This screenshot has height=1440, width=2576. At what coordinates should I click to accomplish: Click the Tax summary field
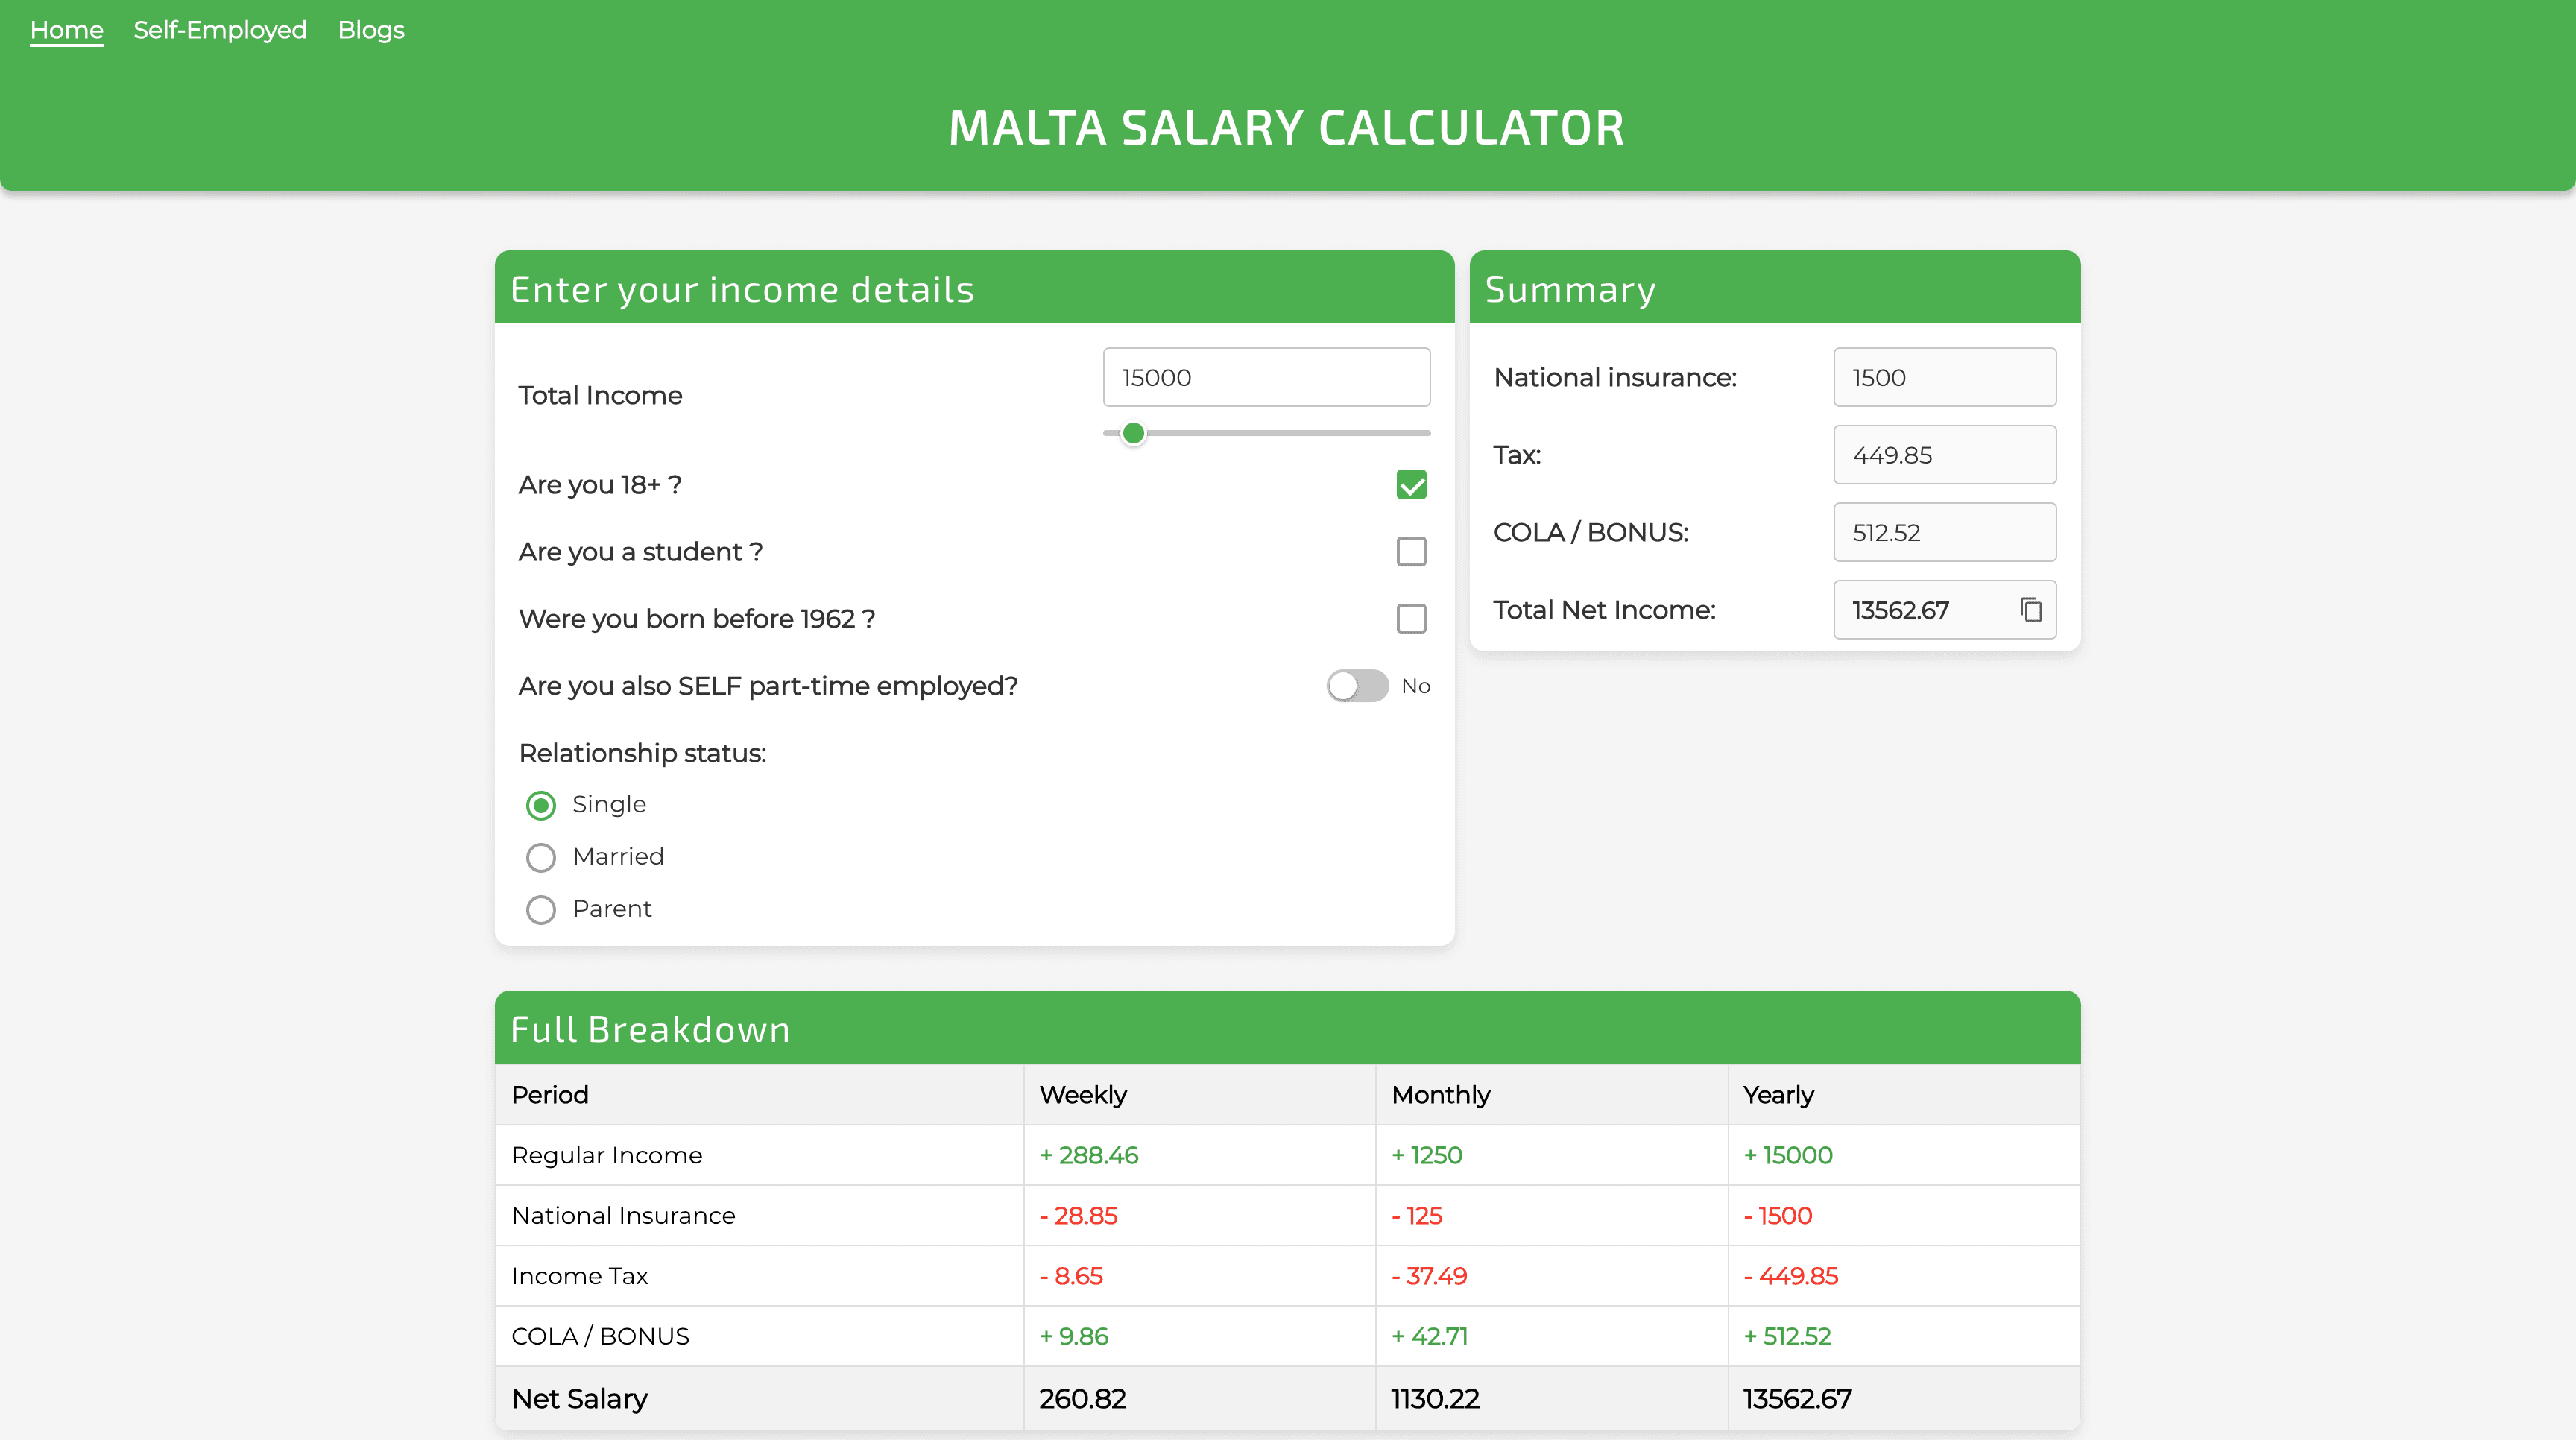coord(1943,454)
